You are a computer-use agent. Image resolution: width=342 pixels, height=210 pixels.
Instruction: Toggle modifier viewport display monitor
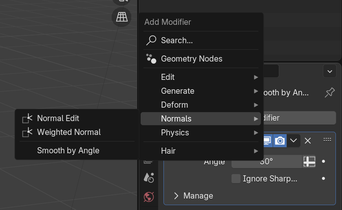tap(268, 141)
